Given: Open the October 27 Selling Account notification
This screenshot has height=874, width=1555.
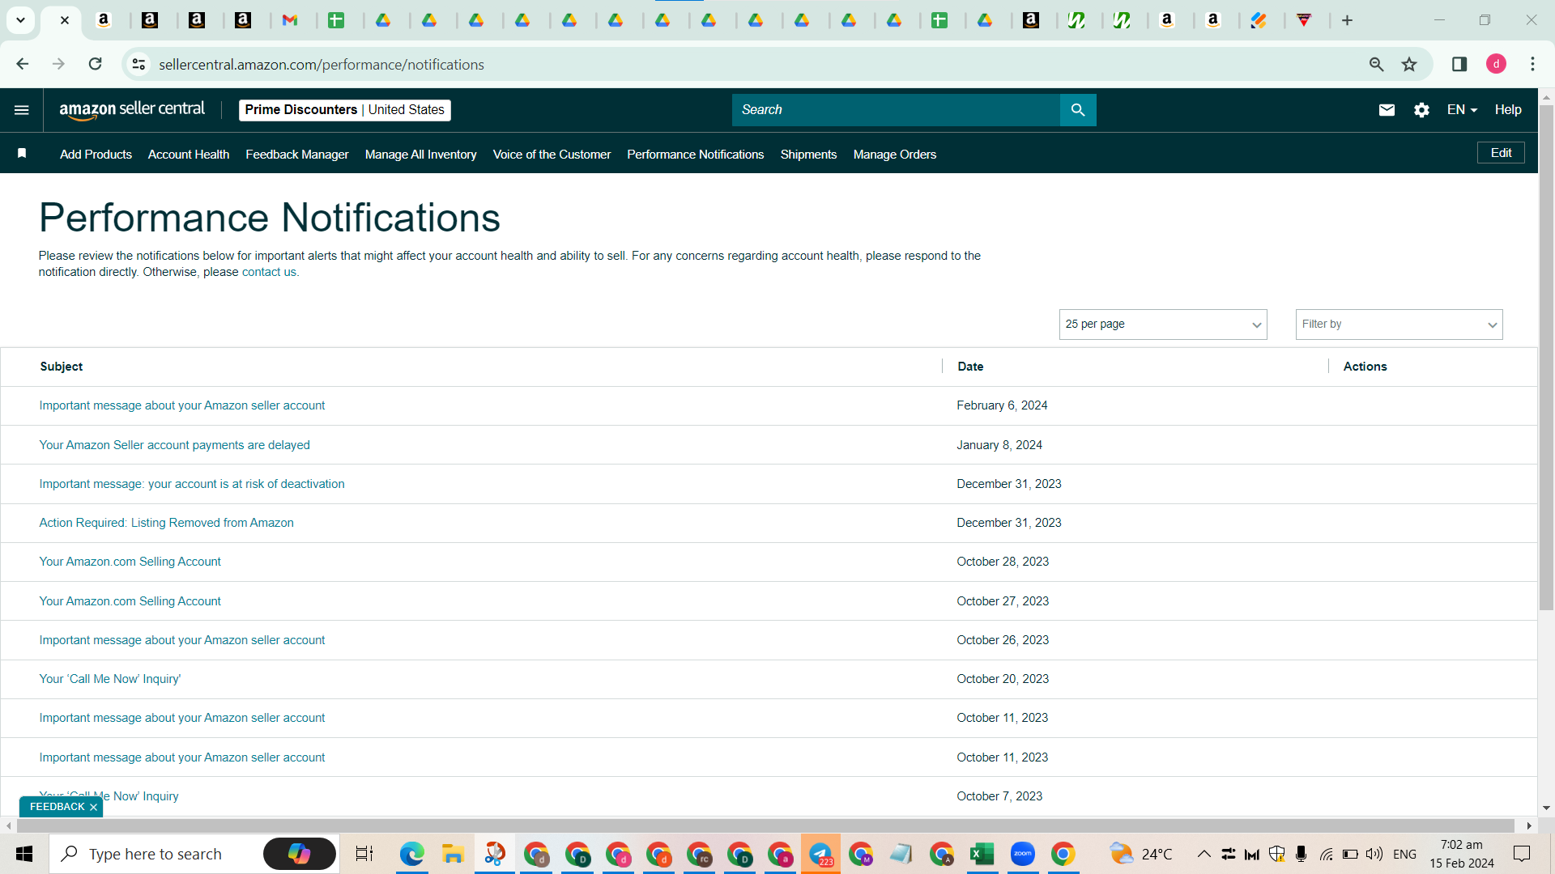Looking at the screenshot, I should [130, 601].
